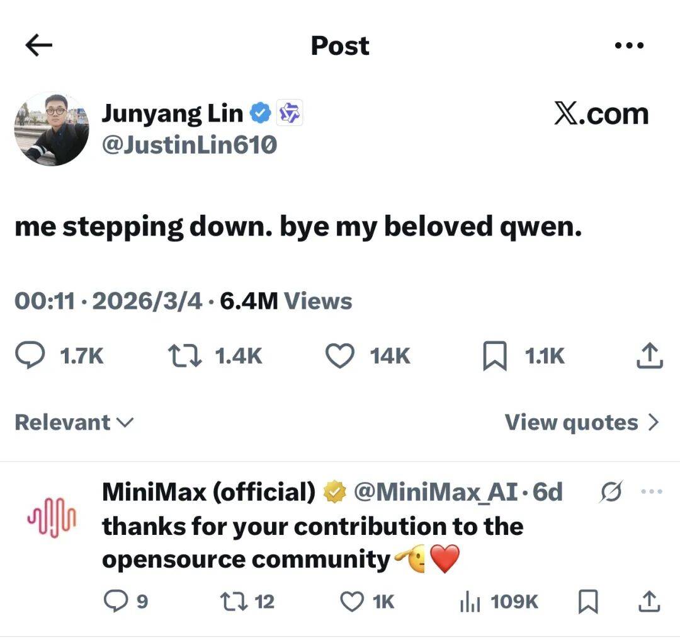Repost Junyang Lin's post

[x=184, y=356]
